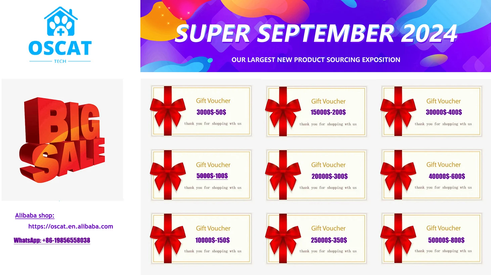The width and height of the screenshot is (491, 275).
Task: Pick the 25000$-350$ gift voucher
Action: pyautogui.click(x=316, y=238)
